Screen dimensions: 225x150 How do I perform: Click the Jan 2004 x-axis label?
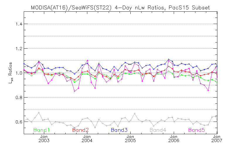tap(87, 139)
